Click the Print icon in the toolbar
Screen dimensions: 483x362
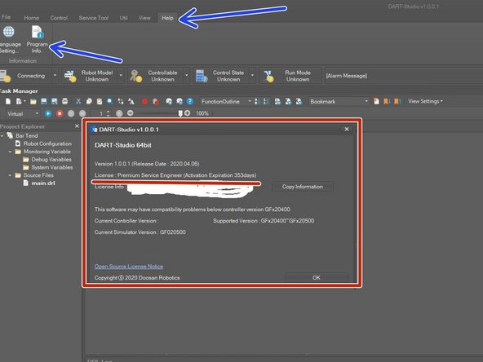(64, 101)
